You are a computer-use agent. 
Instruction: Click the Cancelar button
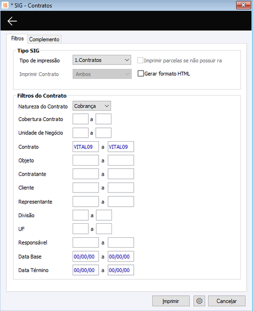coord(227,301)
